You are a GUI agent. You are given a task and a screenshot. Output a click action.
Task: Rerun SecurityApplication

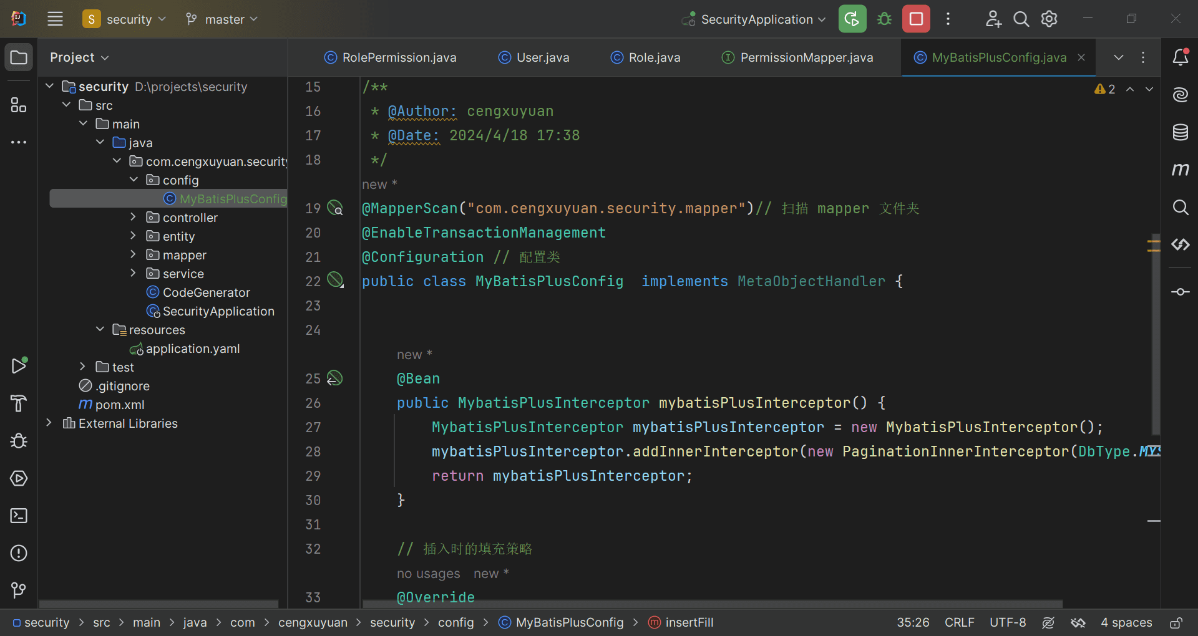point(852,19)
